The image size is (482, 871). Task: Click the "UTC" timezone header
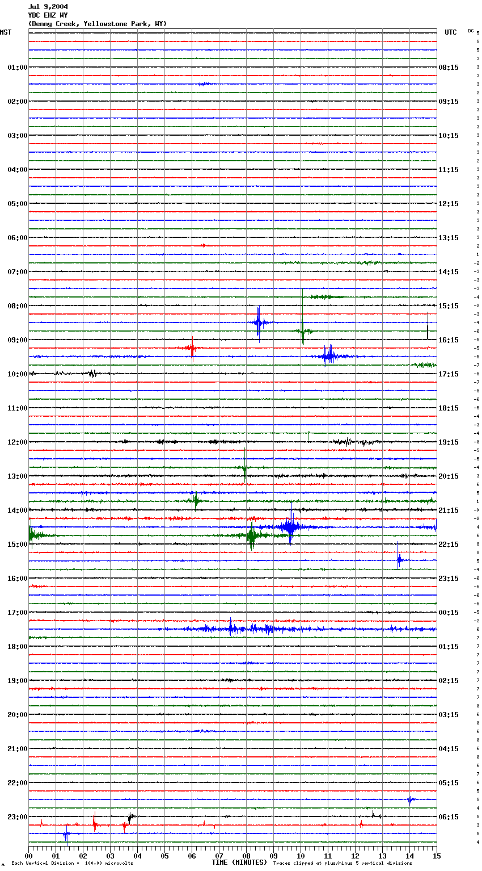coord(451,32)
